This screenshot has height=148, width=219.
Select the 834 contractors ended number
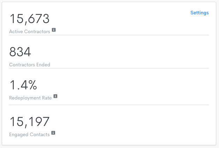(x=20, y=52)
